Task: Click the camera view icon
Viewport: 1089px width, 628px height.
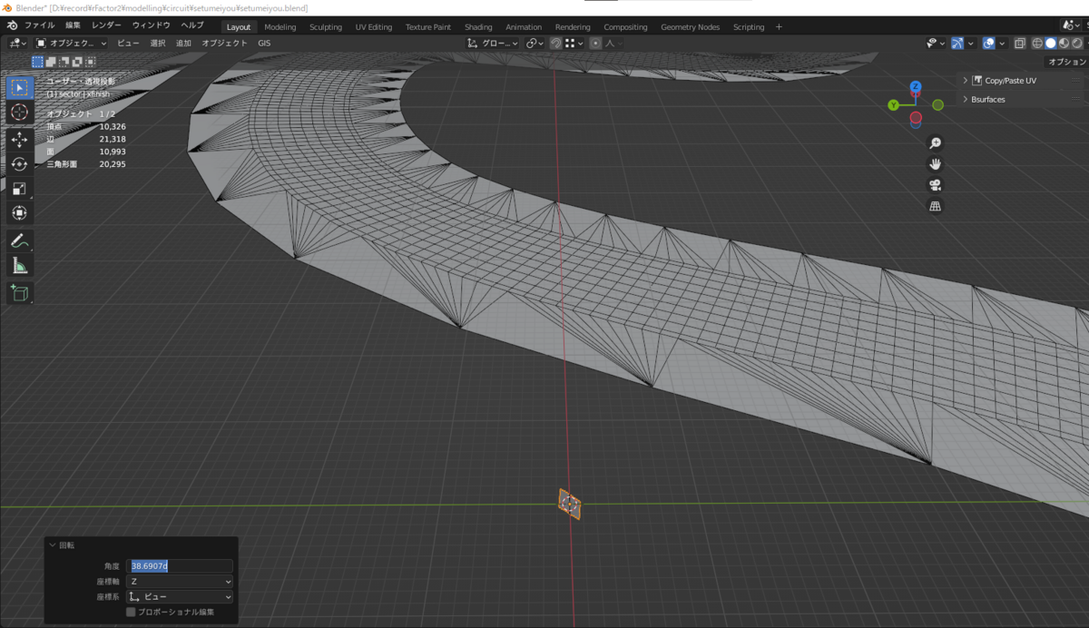Action: pos(935,185)
